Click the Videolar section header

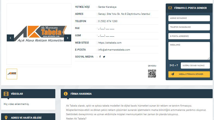pos(28,94)
